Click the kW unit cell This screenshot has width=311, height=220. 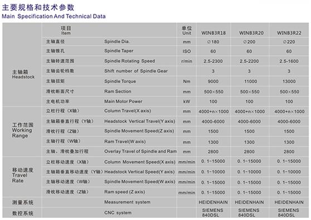point(187,102)
